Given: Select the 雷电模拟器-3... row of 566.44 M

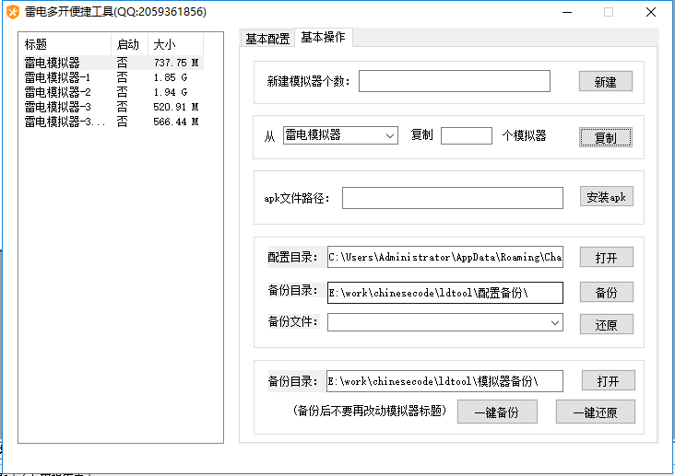Looking at the screenshot, I should pos(112,122).
